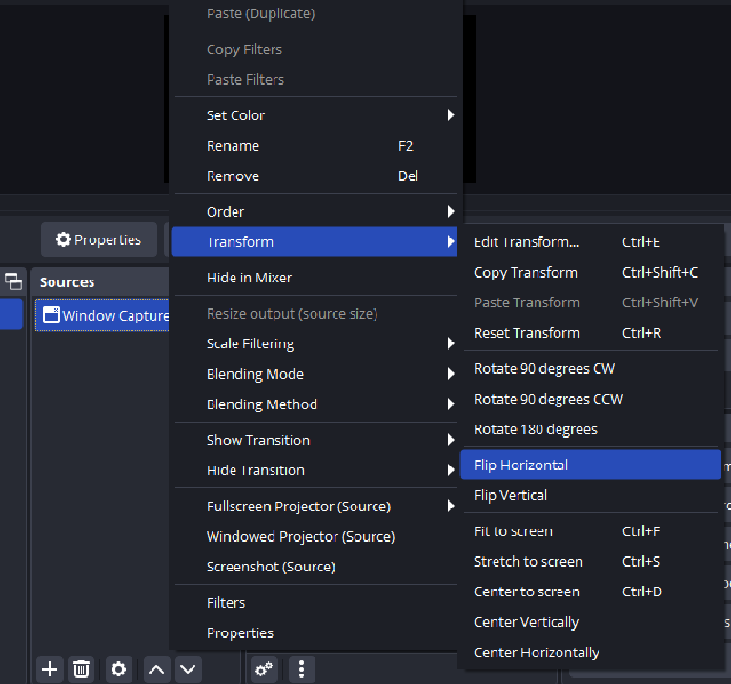Choose Reset Transform
Screen dimensions: 731x684
tap(591, 333)
